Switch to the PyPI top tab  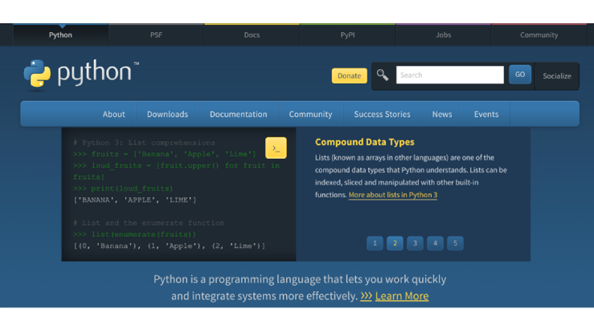(x=347, y=35)
